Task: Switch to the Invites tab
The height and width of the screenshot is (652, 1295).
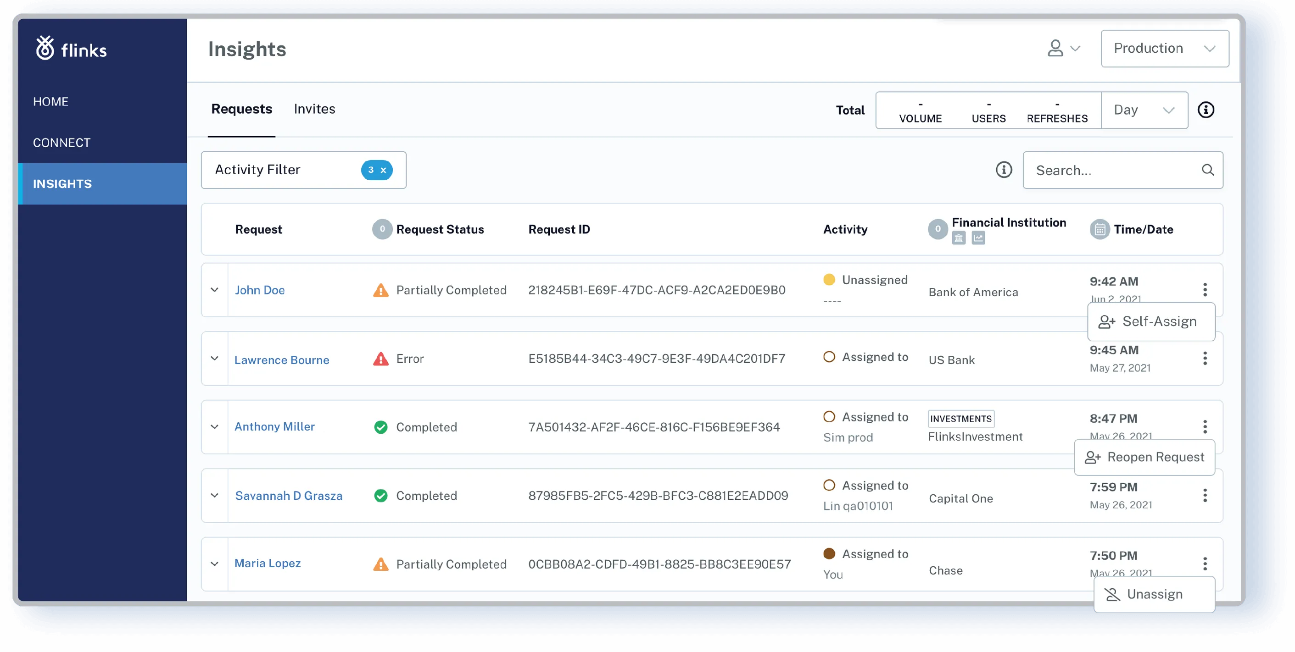Action: [x=314, y=109]
